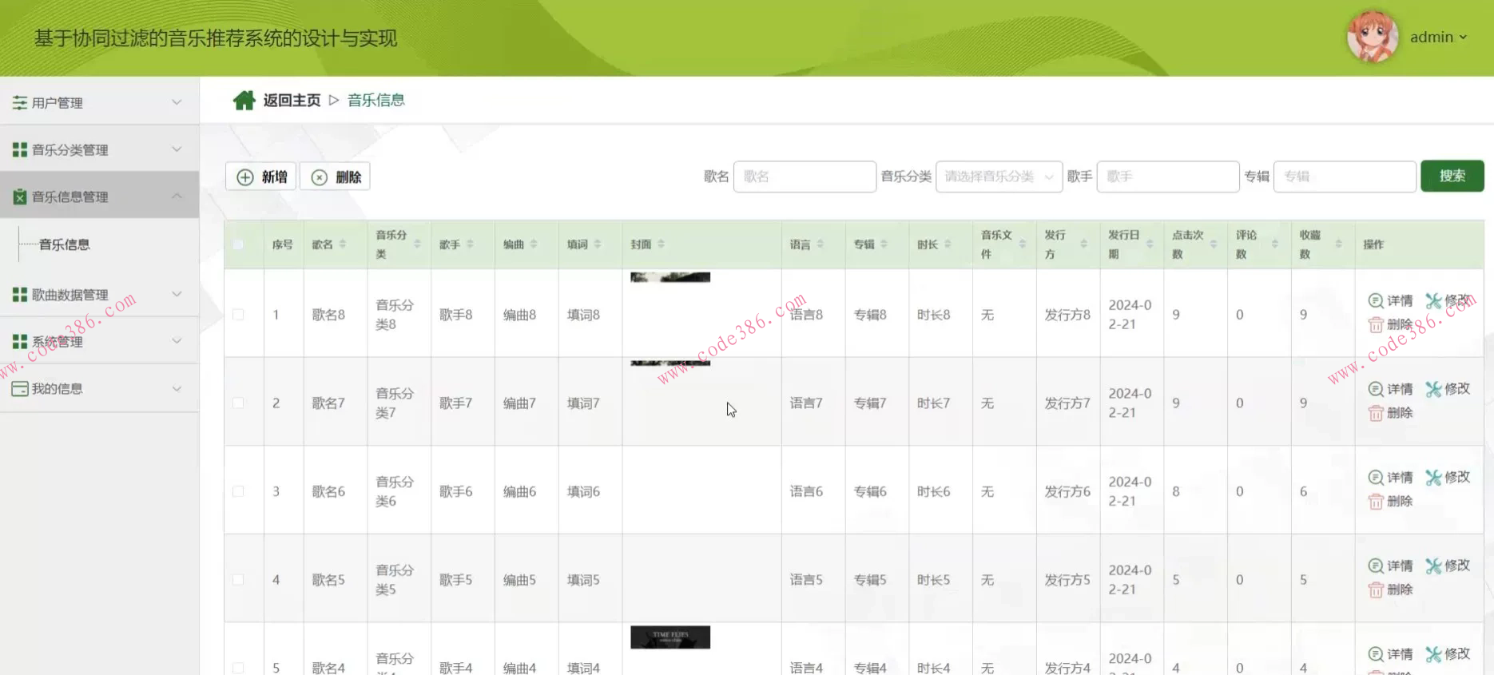
Task: Click the 歌曲数据管理 grid icon
Action: point(20,294)
